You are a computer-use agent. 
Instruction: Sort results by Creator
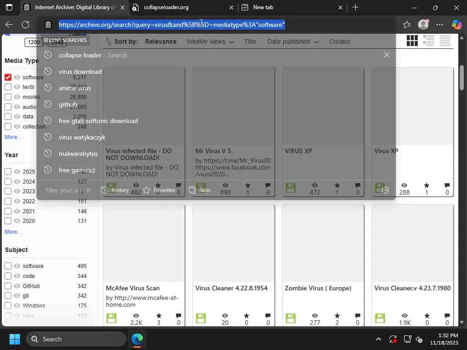[339, 41]
